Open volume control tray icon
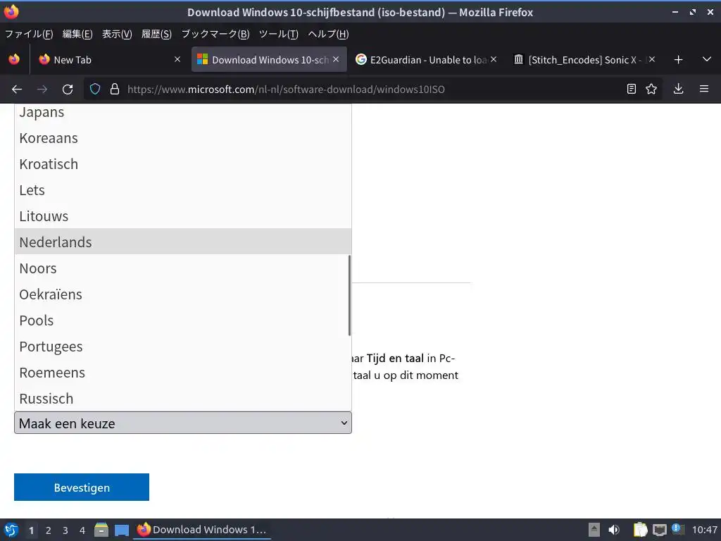Image resolution: width=721 pixels, height=541 pixels. (614, 530)
